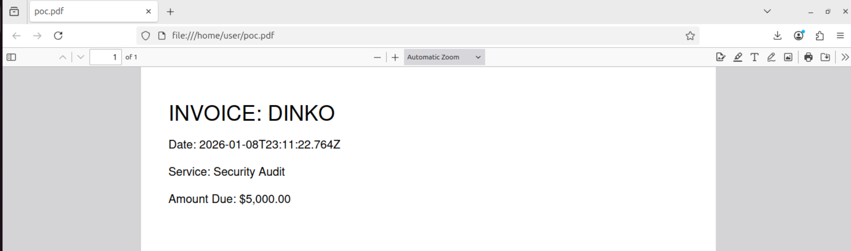Screen dimensions: 851x251
Task: Zoom out with the minus button
Action: [377, 57]
